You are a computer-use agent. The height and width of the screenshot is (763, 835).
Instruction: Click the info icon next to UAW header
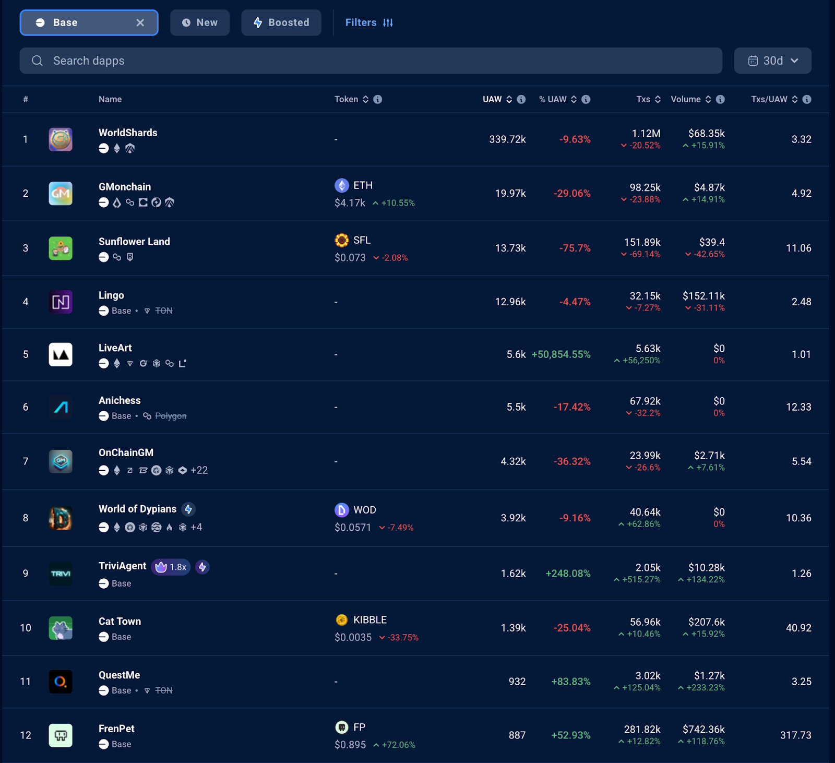click(520, 99)
